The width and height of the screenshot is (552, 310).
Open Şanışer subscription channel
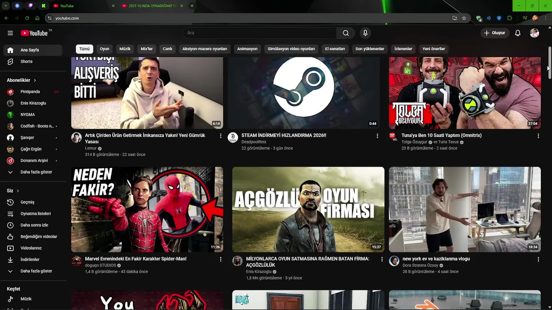[33, 138]
